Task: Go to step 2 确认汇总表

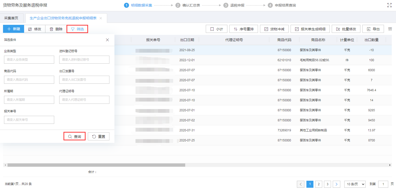Action: pyautogui.click(x=188, y=5)
